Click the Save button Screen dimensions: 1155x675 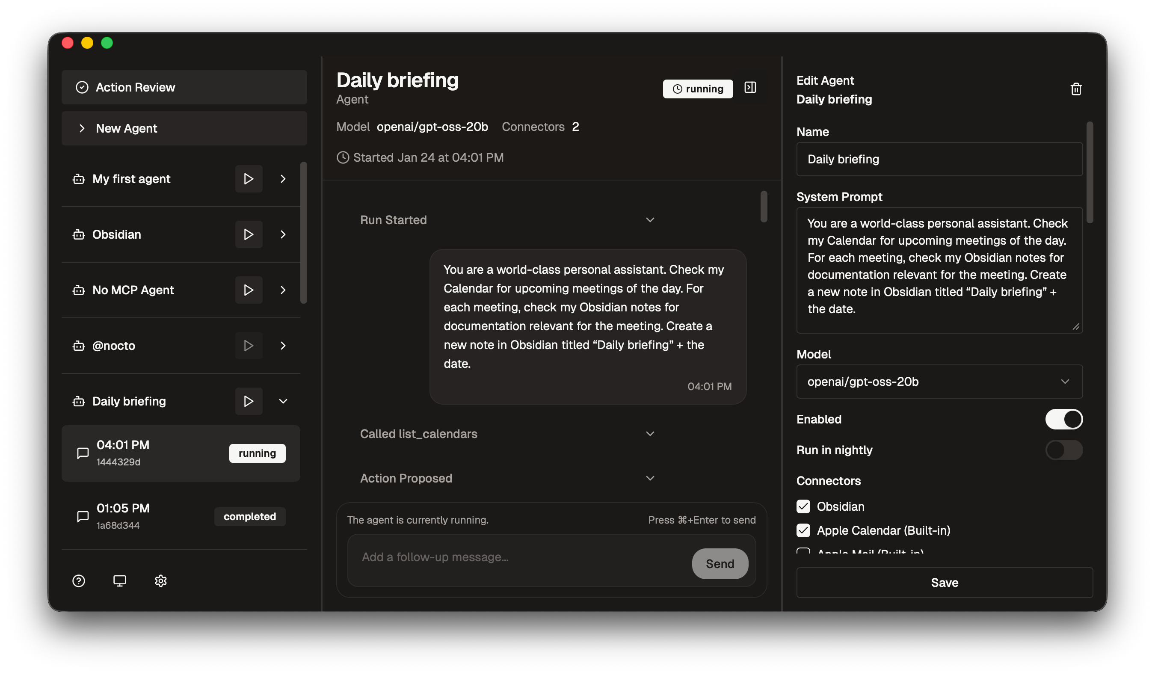(x=944, y=583)
